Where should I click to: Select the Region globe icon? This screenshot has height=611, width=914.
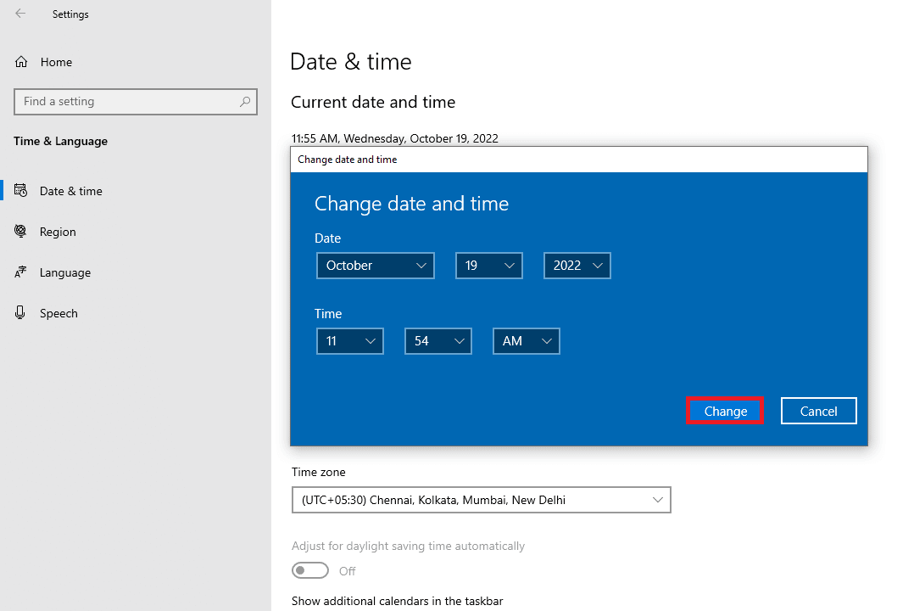tap(20, 231)
